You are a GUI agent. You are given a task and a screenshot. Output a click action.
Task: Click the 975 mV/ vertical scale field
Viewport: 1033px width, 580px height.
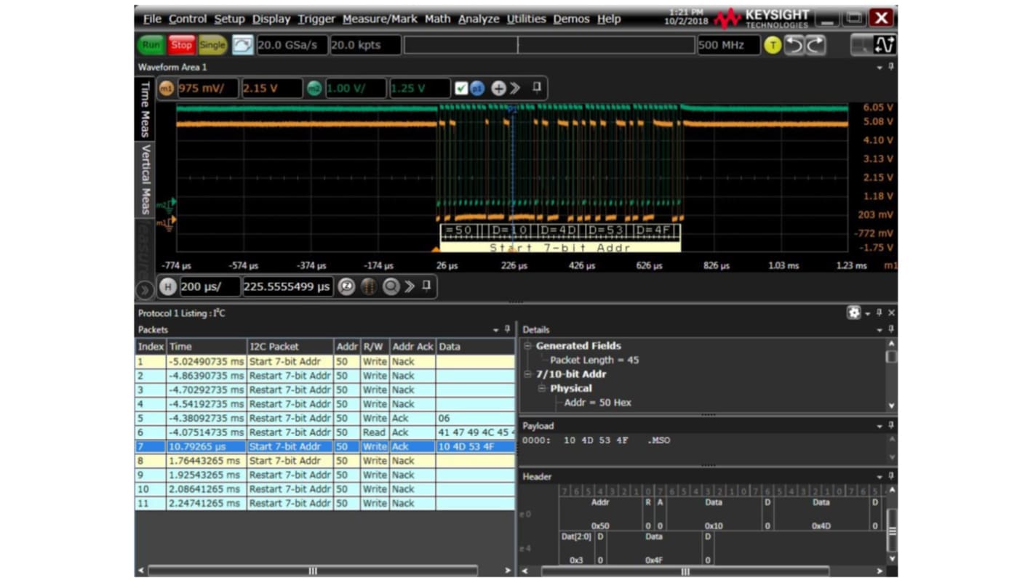coord(207,89)
